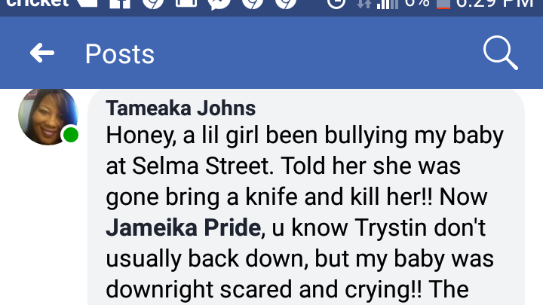The height and width of the screenshot is (305, 543).
Task: Tap the image notification icon in status bar
Action: [x=186, y=3]
